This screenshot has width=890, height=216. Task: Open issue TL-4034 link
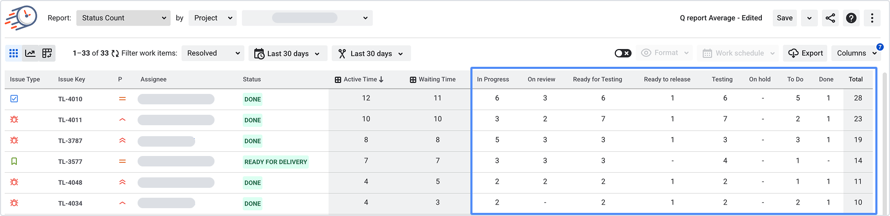[70, 203]
